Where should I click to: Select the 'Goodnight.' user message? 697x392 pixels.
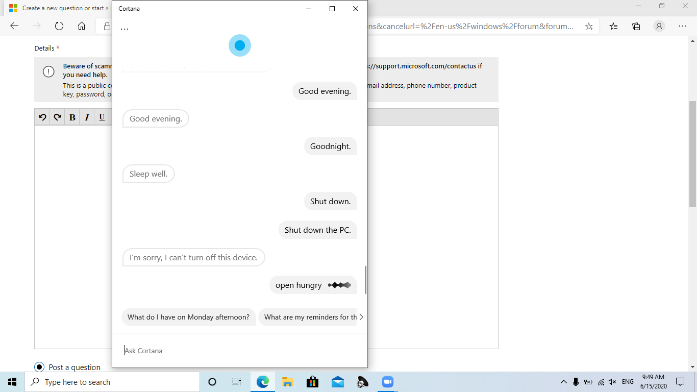[331, 146]
